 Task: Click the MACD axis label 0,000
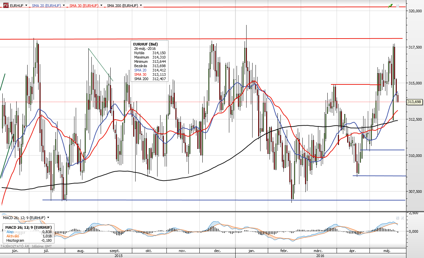(413, 231)
